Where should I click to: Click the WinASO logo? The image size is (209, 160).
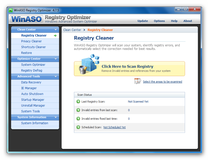[27, 19]
